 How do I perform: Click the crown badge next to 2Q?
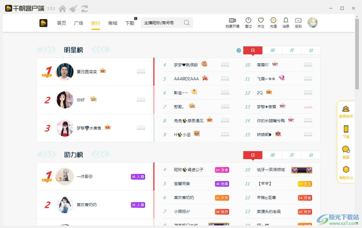click(269, 92)
